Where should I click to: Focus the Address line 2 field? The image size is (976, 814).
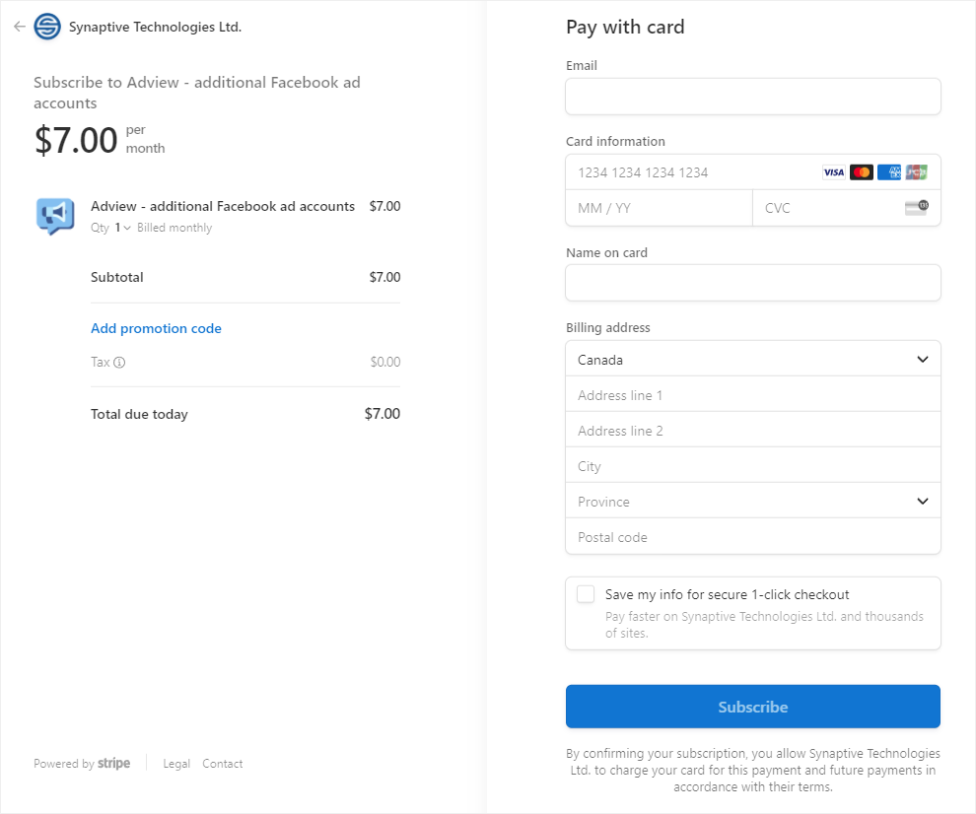tap(753, 430)
